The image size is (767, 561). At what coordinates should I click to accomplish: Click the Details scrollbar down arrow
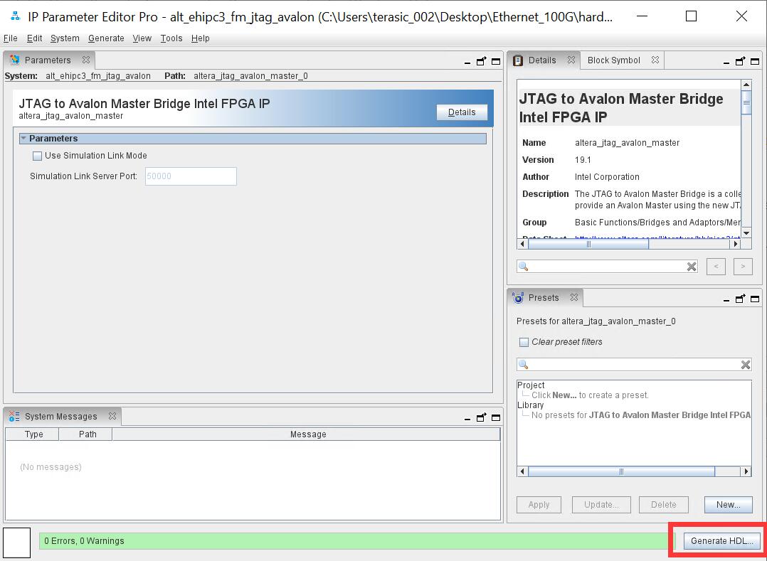coord(746,233)
